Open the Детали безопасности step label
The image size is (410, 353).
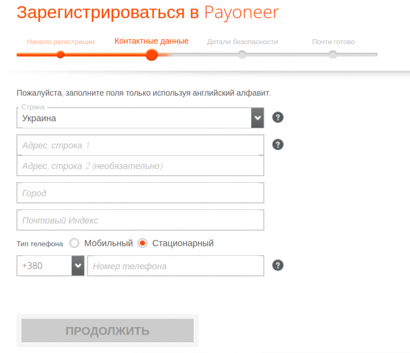point(242,42)
